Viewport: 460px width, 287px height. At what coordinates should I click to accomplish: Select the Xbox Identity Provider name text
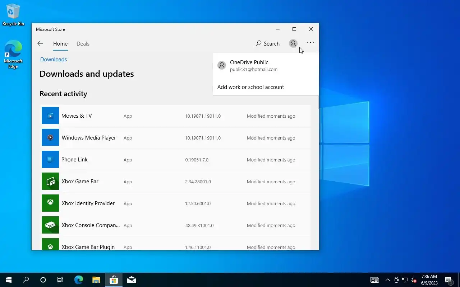tap(88, 203)
